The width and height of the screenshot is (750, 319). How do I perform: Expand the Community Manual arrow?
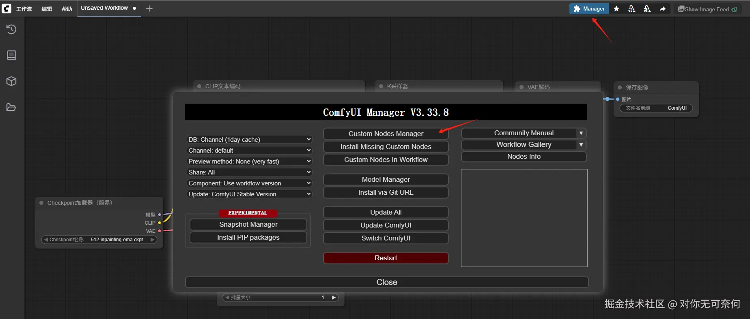click(x=581, y=133)
